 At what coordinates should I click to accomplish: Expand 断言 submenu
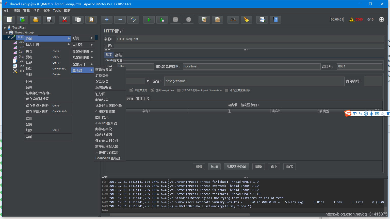coord(83,38)
